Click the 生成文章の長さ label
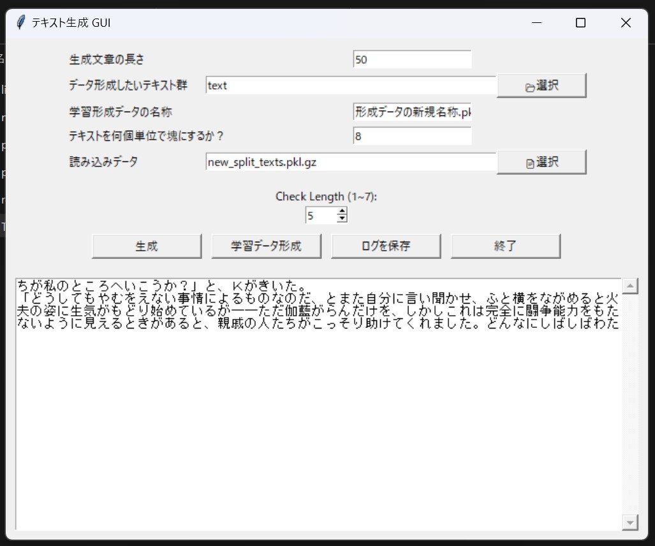The image size is (655, 546). coord(107,59)
